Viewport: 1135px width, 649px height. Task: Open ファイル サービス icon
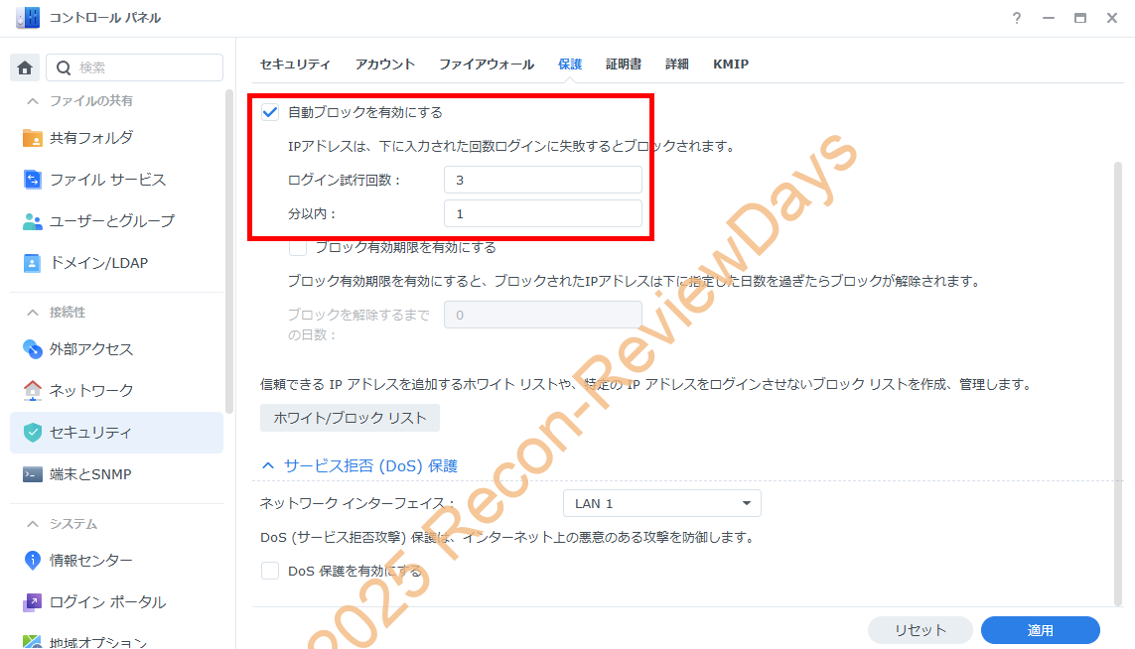click(x=33, y=180)
